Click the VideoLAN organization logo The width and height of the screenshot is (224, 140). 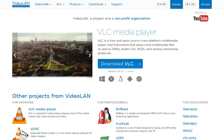(x=21, y=4)
